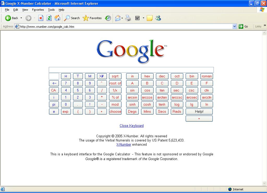Click the equals (=) button
The image size is (267, 193).
pyautogui.click(x=199, y=118)
